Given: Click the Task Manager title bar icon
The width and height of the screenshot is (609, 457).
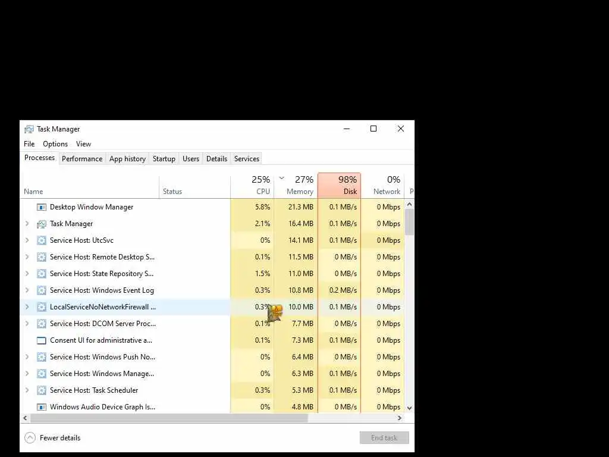Looking at the screenshot, I should (x=29, y=129).
